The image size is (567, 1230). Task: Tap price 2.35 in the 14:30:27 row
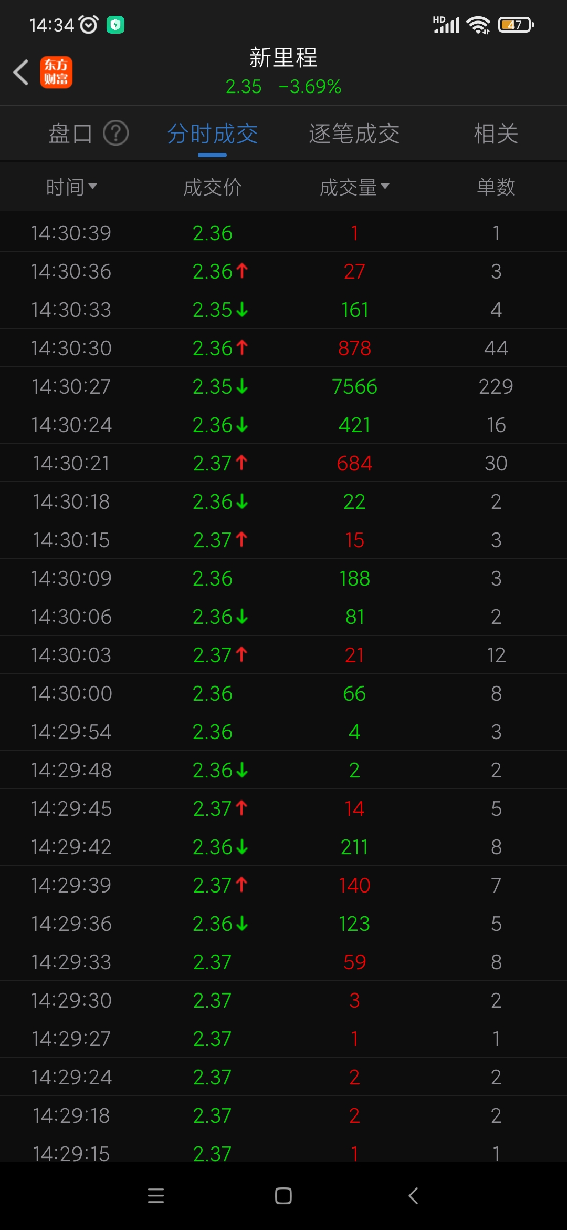(x=213, y=386)
